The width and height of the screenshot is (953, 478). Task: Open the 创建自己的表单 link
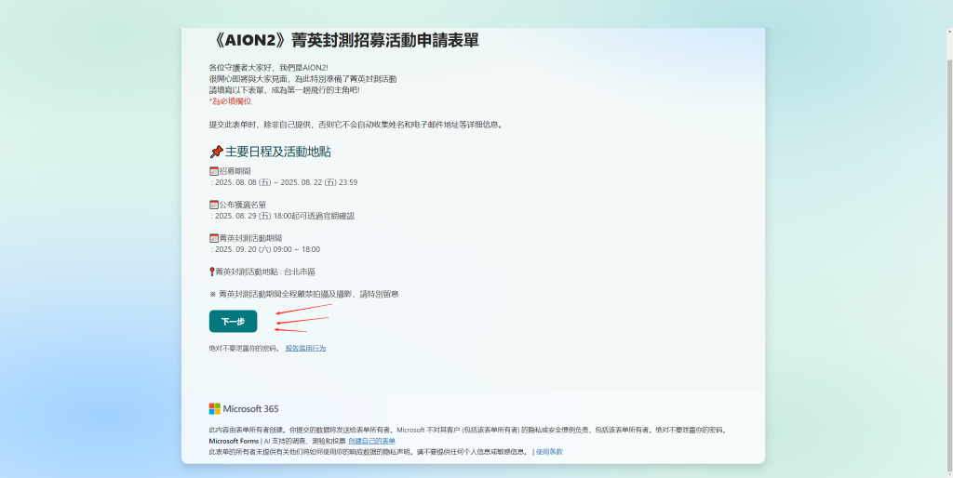pos(372,441)
